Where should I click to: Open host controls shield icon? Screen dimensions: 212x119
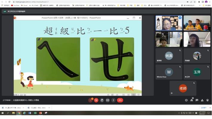tap(208, 100)
